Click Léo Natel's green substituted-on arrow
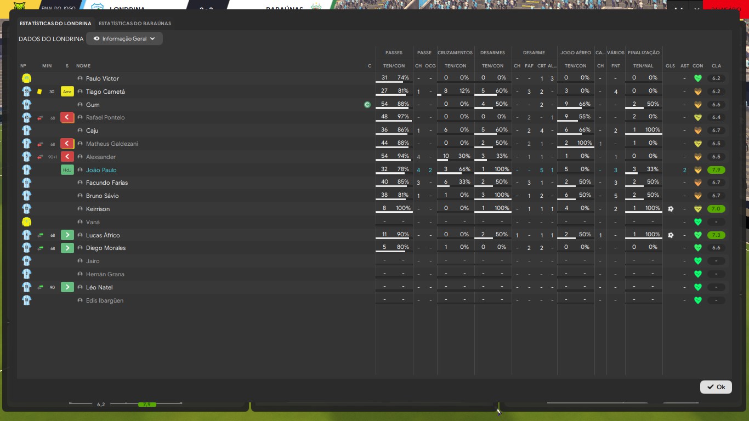 (67, 287)
